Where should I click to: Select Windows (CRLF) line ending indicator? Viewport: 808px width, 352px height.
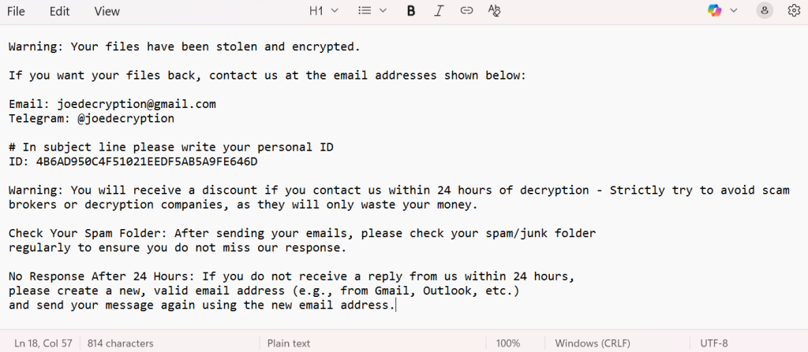pos(593,343)
